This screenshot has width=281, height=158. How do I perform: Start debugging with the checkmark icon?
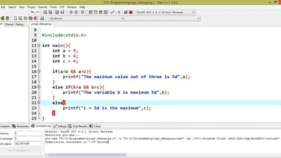(x=112, y=12)
